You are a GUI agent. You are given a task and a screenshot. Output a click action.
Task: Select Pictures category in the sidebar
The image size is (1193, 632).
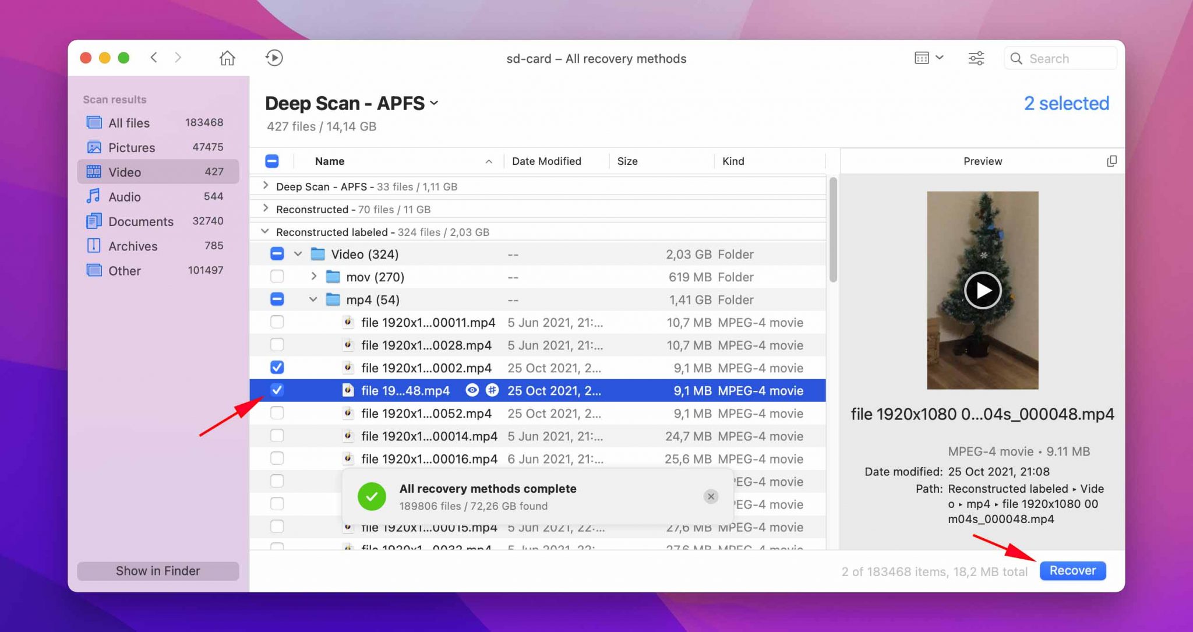tap(158, 147)
